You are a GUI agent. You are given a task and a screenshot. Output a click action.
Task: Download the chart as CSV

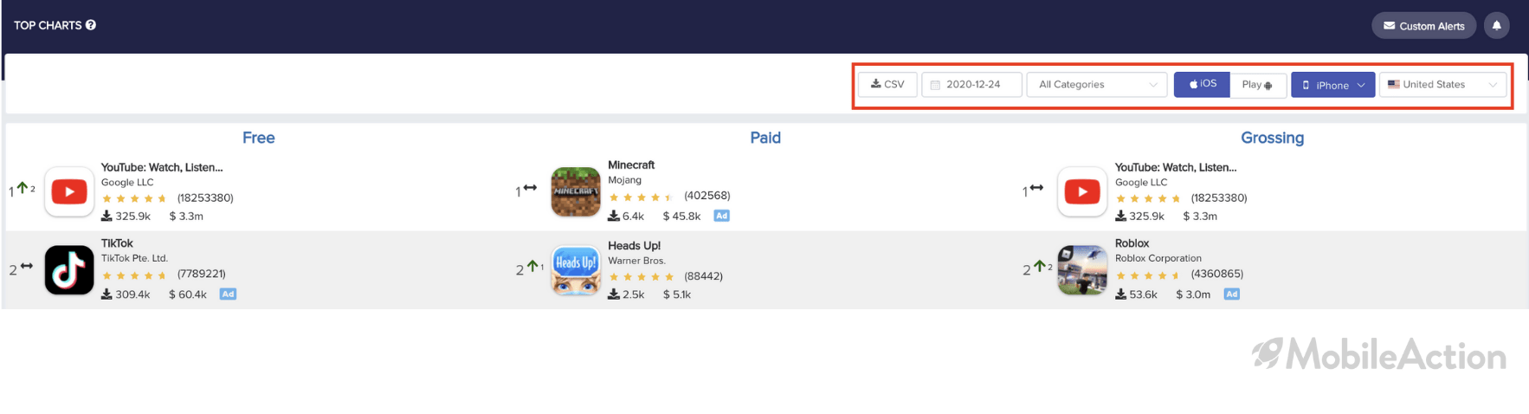click(x=887, y=85)
